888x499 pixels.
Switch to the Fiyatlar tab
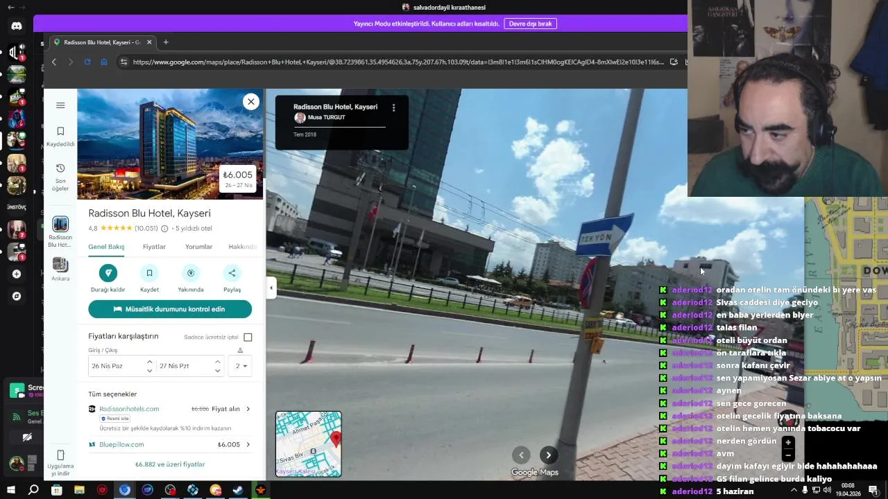(154, 247)
